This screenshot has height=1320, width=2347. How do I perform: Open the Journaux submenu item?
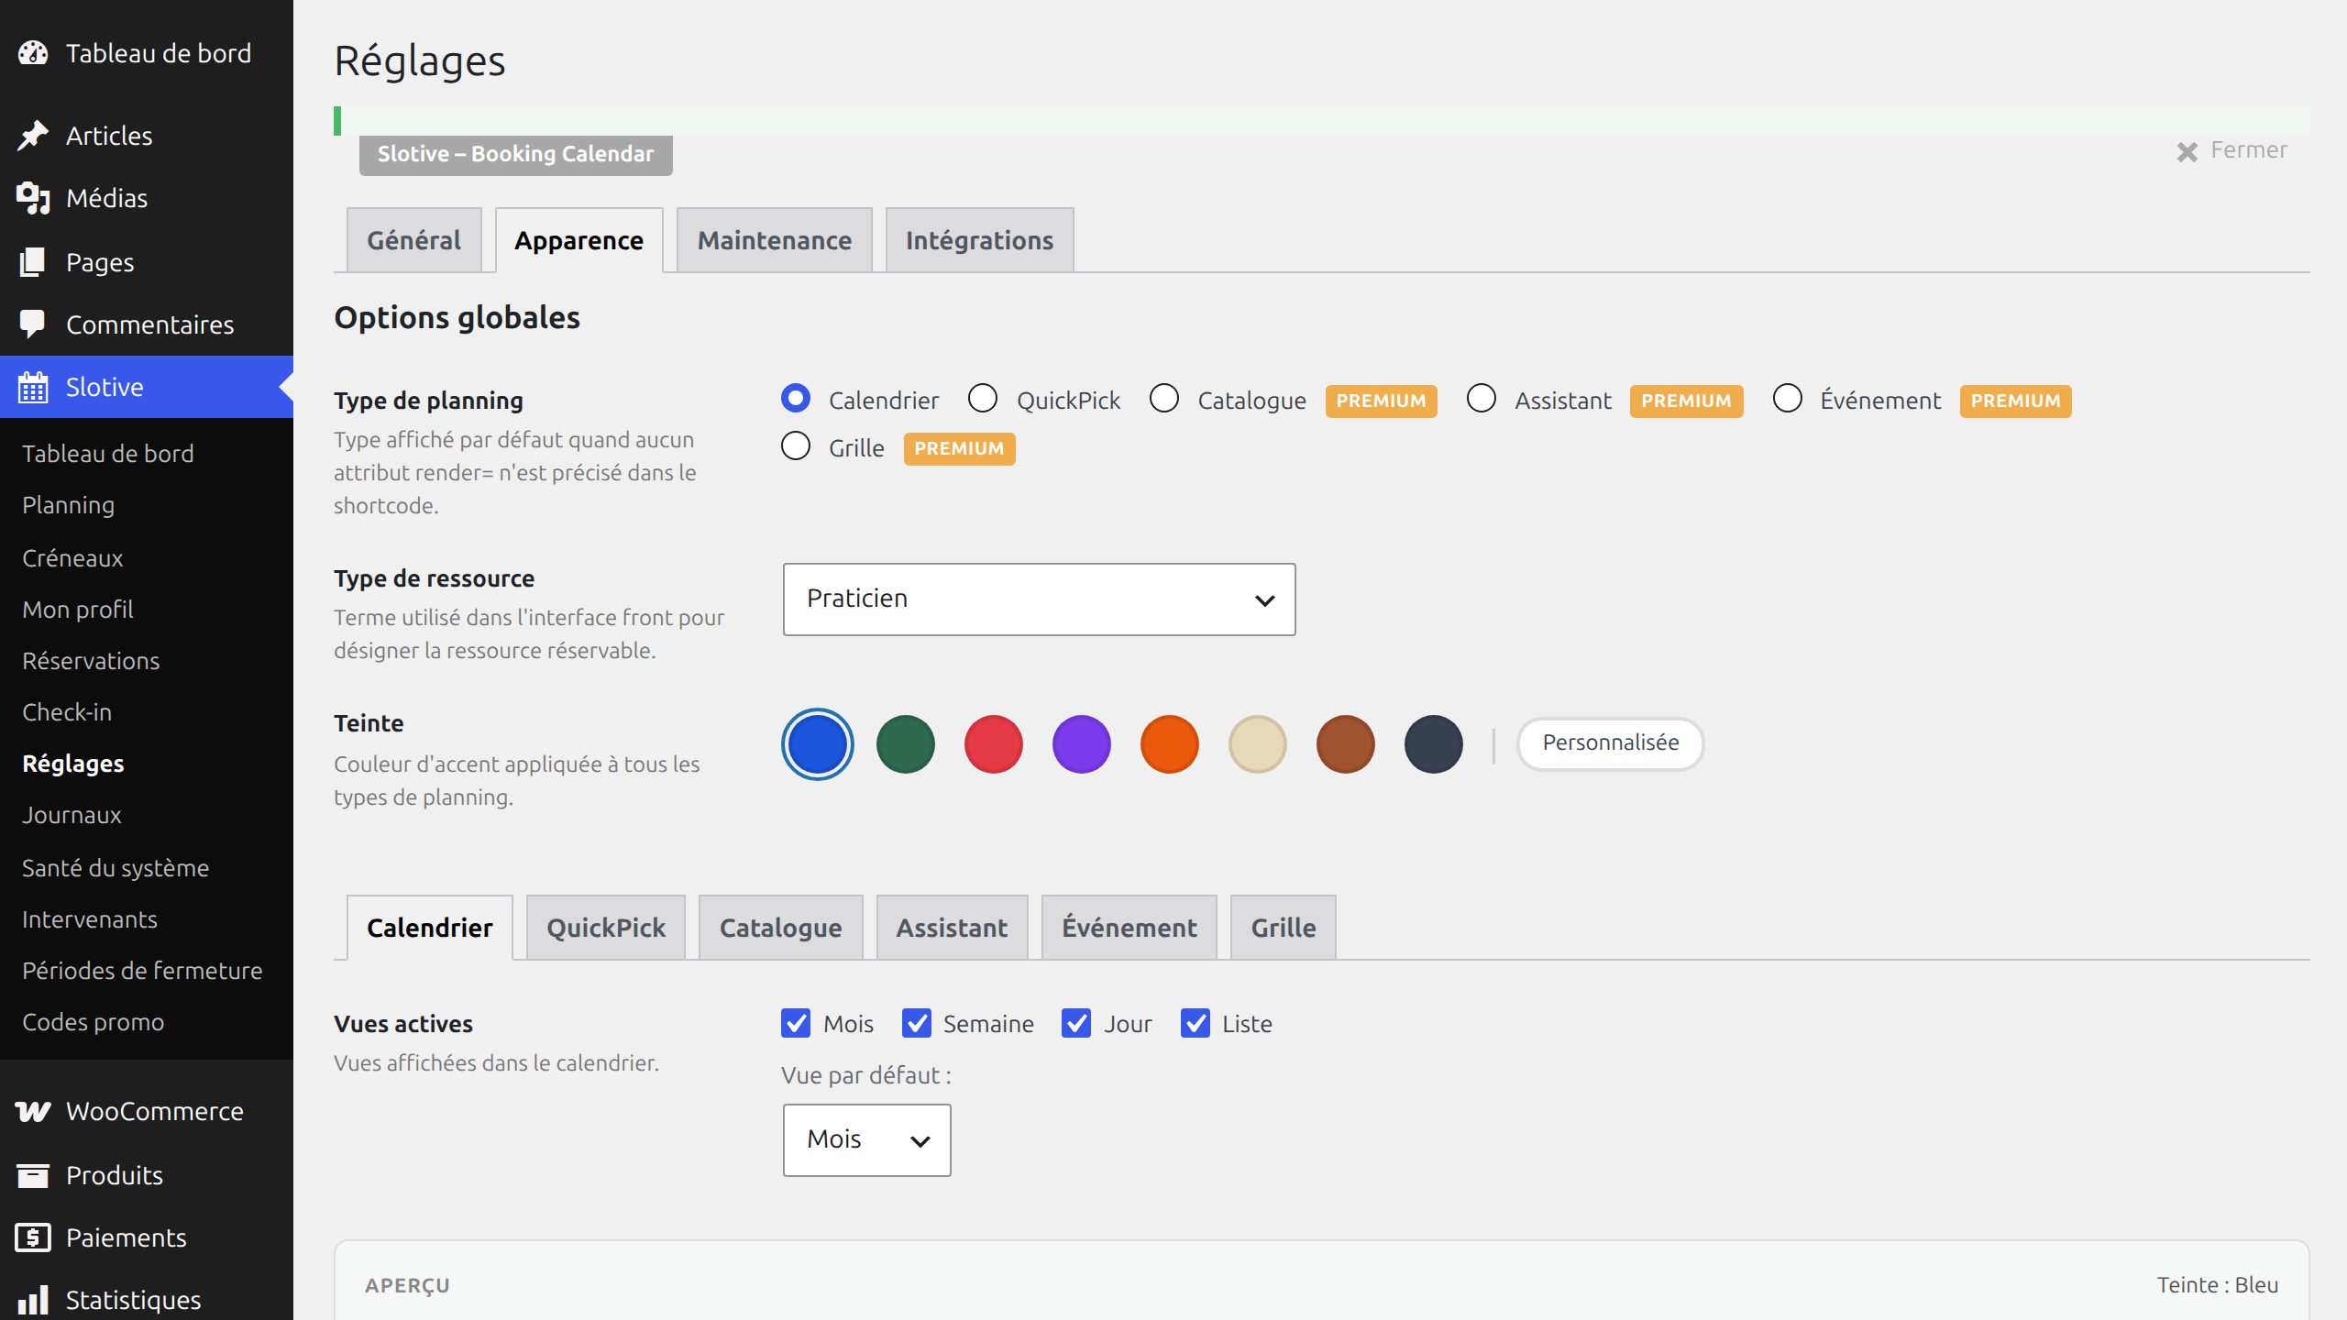[x=72, y=815]
